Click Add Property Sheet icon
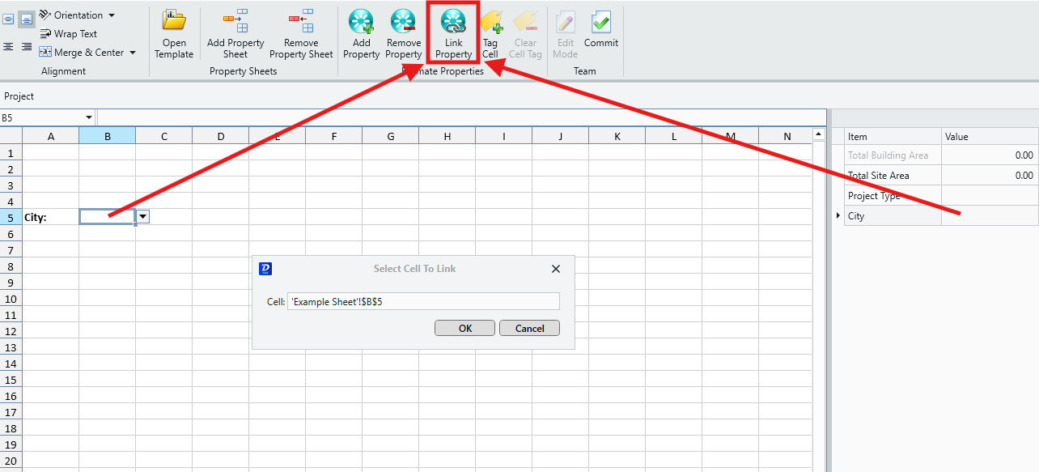1039x472 pixels. point(235,21)
